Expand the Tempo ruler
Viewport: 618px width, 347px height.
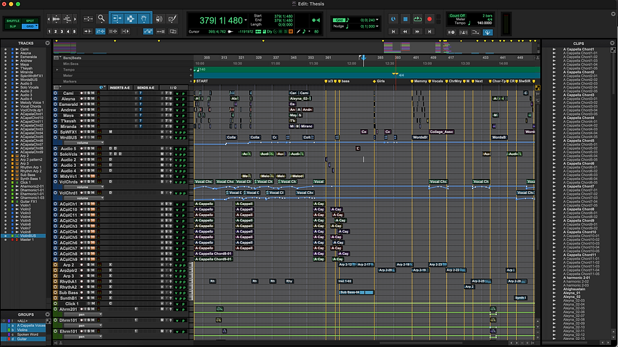[x=57, y=70]
